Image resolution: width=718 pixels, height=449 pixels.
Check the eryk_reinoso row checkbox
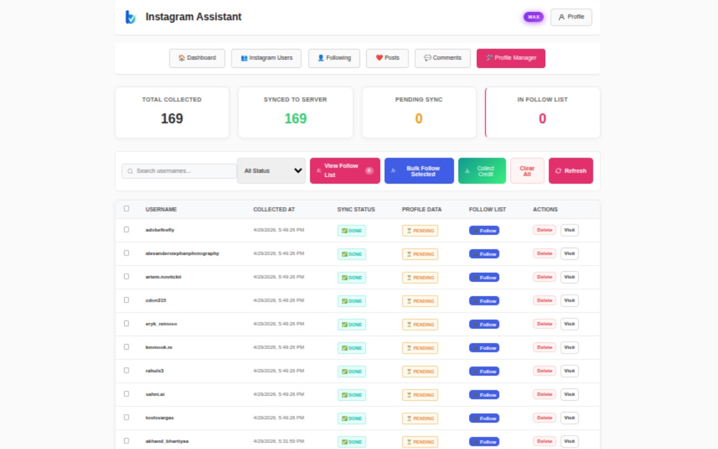[x=126, y=323]
